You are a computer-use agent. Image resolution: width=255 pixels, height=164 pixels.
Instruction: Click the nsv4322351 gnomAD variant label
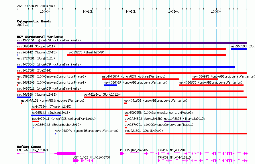[x=49, y=40]
